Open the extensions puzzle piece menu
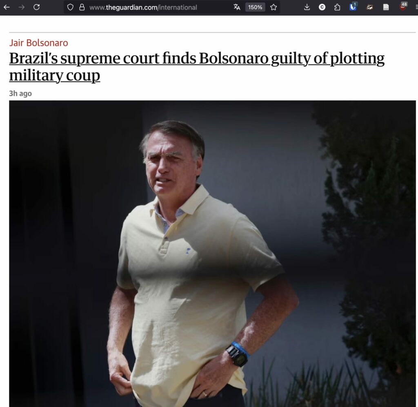 [x=337, y=7]
